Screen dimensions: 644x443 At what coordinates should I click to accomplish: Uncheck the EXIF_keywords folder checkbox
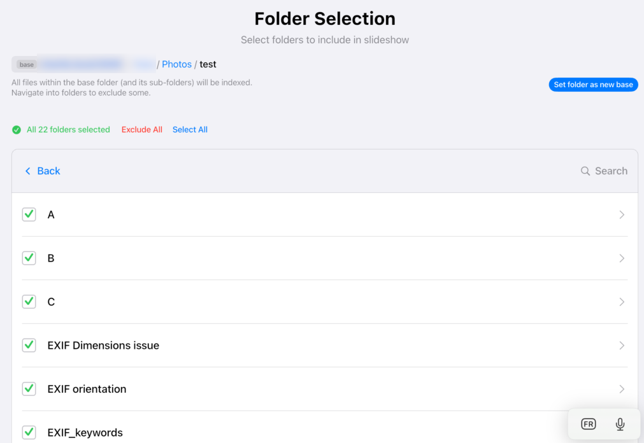[29, 432]
